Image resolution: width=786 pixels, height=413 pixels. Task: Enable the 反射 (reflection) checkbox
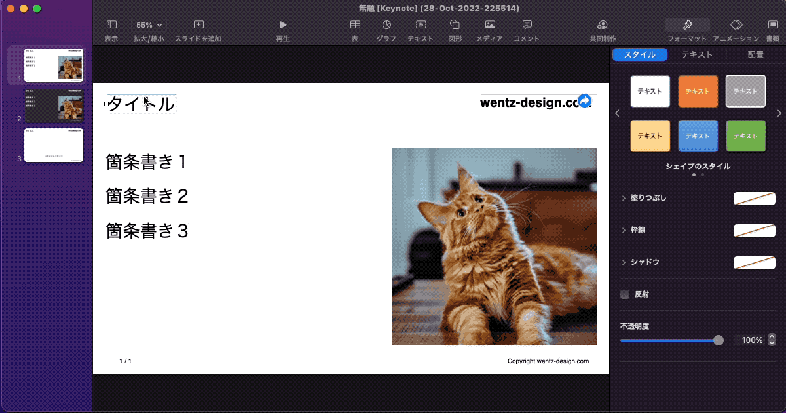[624, 294]
